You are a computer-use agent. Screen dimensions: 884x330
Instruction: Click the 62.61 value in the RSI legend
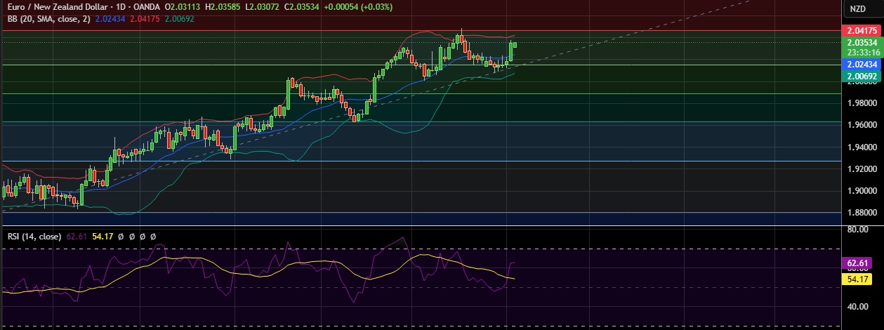click(76, 237)
